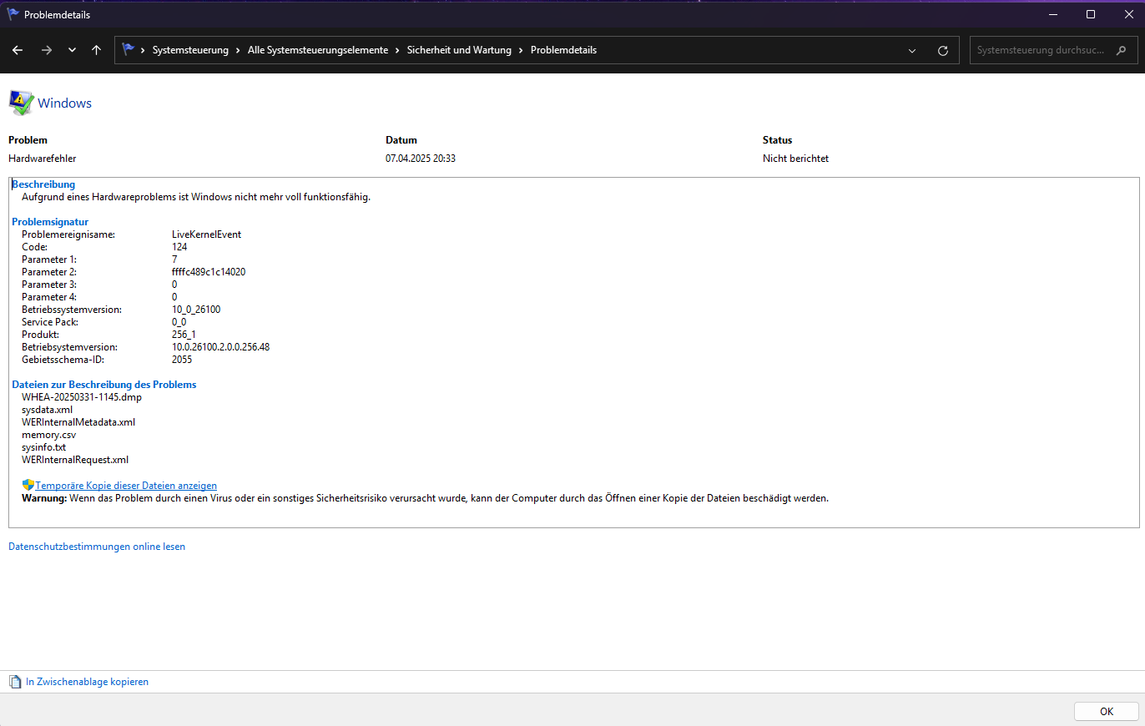Select the sysdata.xml file name
Viewport: 1145px width, 726px height.
click(47, 410)
